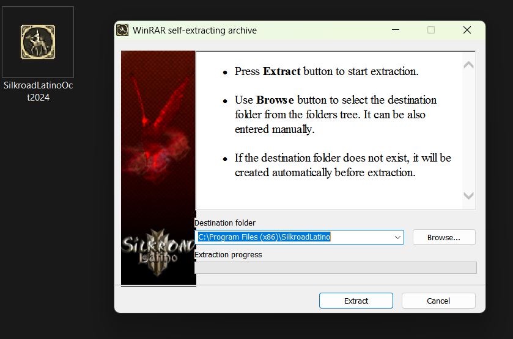Click the 'WinRAR self-extracting archive' title text

pos(194,30)
